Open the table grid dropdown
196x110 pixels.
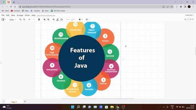(88, 20)
